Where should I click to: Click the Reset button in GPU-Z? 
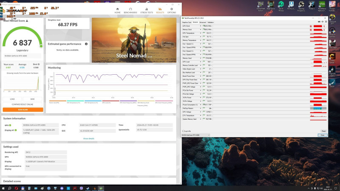coord(323,131)
